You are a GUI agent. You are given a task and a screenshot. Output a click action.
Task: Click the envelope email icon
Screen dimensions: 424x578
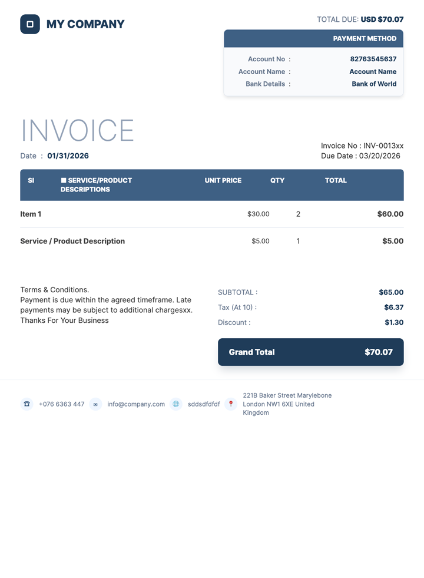95,404
